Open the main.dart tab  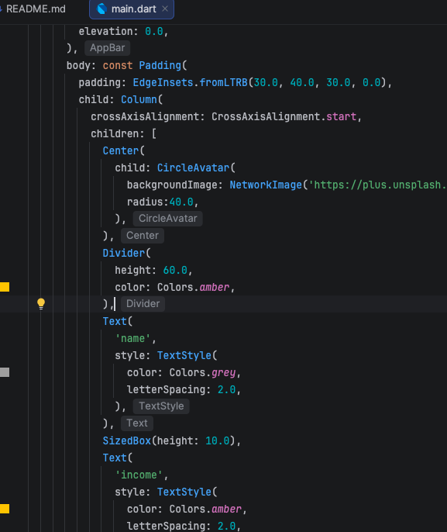(x=132, y=9)
